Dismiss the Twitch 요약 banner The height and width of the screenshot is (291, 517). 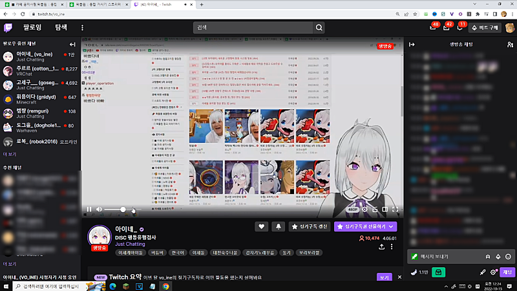tap(399, 277)
